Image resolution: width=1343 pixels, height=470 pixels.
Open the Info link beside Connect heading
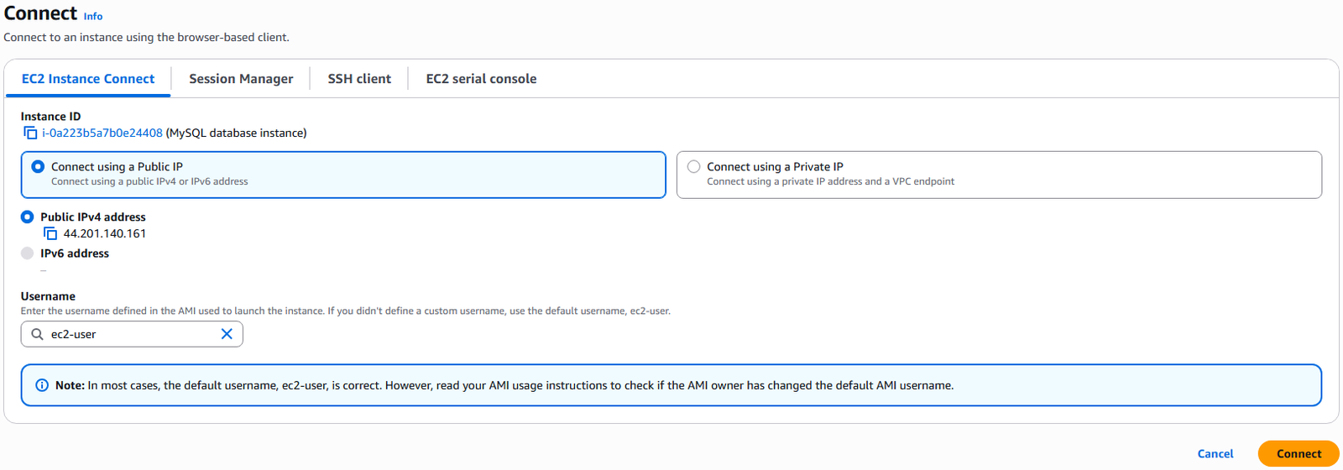pos(93,16)
